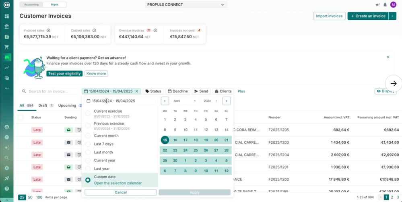Switch to the Draft tab

click(43, 105)
